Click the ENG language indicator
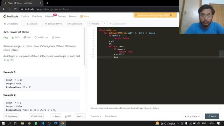The height and width of the screenshot is (126, 224). (x=204, y=124)
